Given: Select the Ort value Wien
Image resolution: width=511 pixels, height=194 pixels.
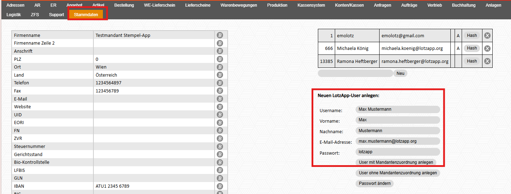Looking at the screenshot, I should [x=101, y=67].
